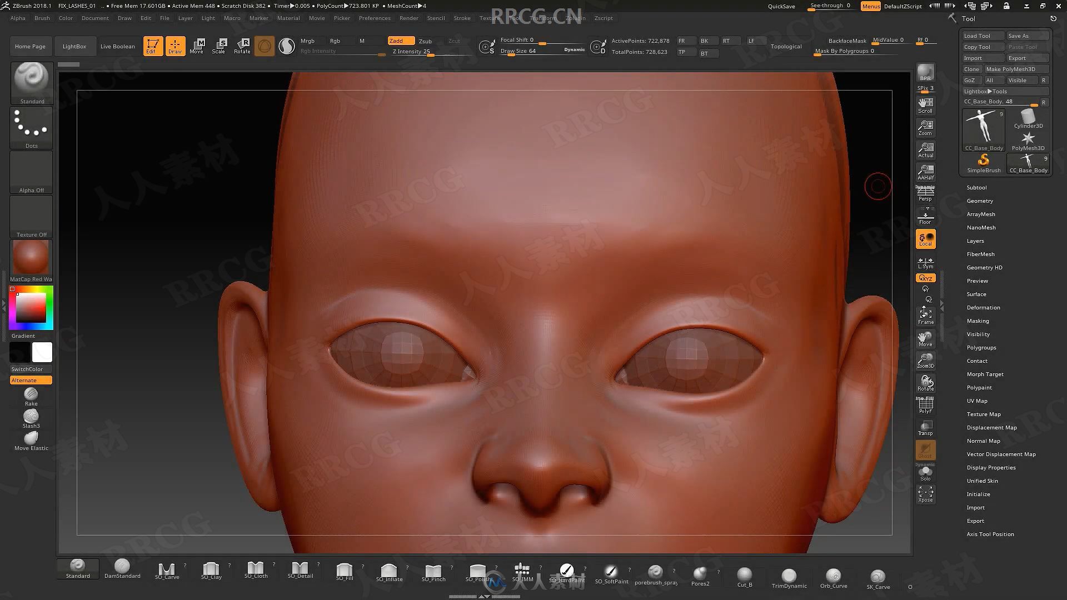The image size is (1067, 600).
Task: Select the SO_Polish brush
Action: (477, 571)
